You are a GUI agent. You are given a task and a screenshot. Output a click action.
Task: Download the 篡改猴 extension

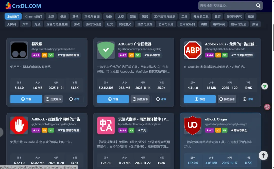(x=26, y=99)
